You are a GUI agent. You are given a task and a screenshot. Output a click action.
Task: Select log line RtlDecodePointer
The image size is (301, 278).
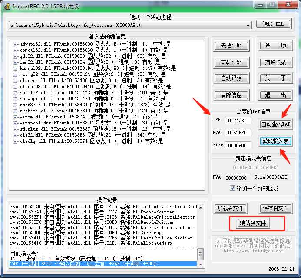point(92,222)
